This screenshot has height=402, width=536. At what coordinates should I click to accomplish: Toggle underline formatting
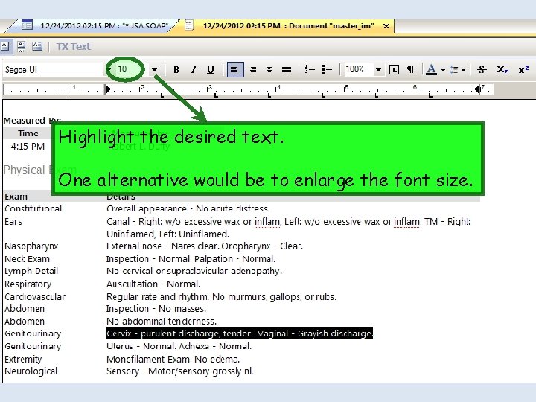click(211, 70)
